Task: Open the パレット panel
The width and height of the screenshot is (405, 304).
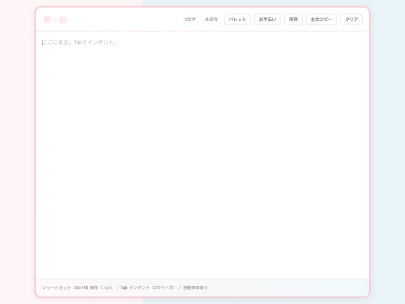Action: (x=237, y=20)
